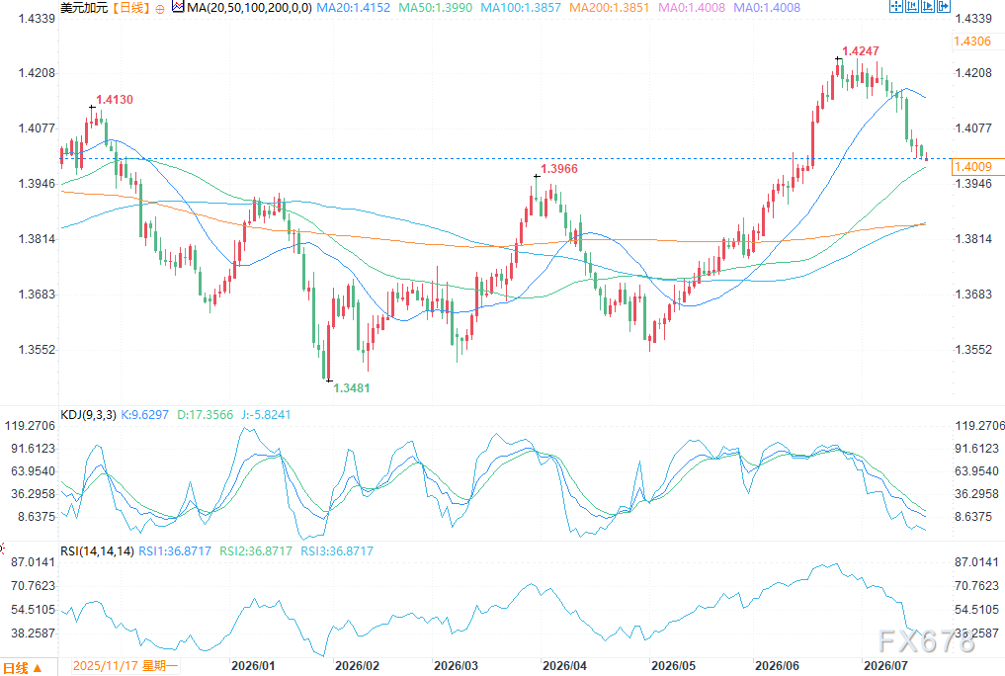Click the 【日线】 period label in title

coord(131,8)
